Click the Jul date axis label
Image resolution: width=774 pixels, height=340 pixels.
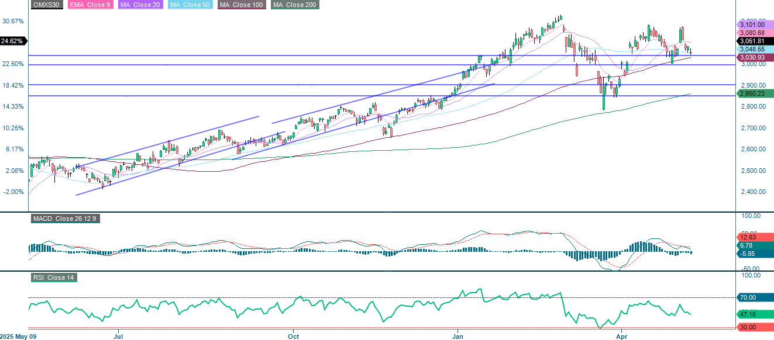point(118,336)
